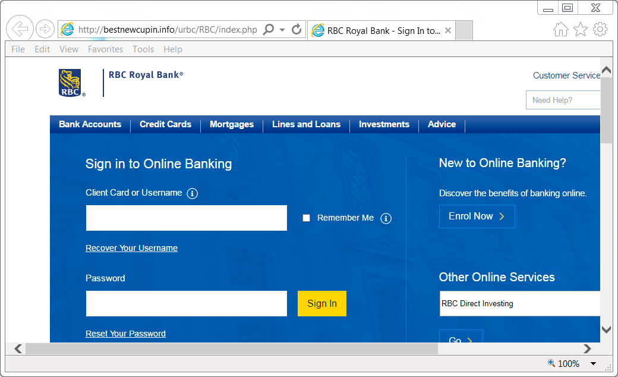Open the Favorites menu
618x377 pixels.
pos(105,49)
